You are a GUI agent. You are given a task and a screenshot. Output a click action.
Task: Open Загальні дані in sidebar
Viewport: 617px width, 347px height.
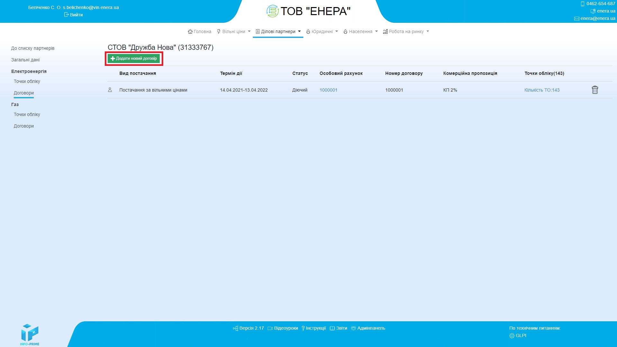(25, 60)
